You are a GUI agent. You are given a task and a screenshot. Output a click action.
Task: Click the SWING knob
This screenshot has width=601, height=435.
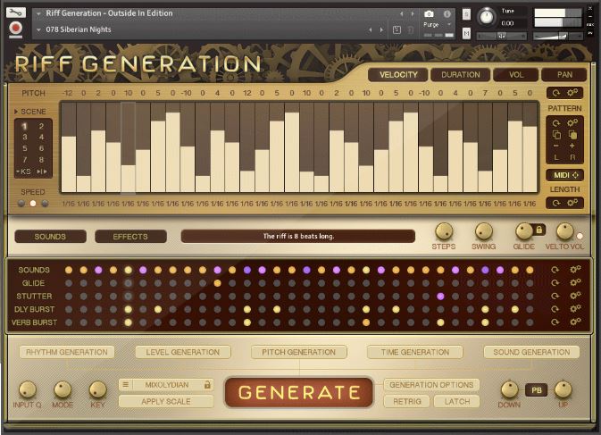point(484,231)
